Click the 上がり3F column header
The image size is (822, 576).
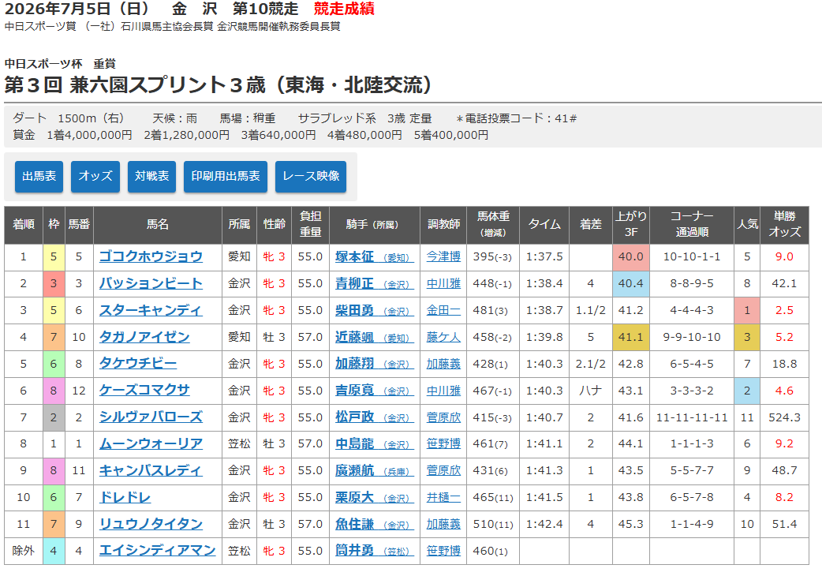(631, 225)
